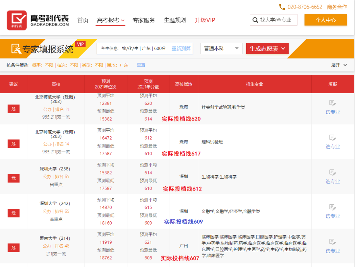Click 危 badge for 北京师范大学(珠海)(203)

click(13, 144)
